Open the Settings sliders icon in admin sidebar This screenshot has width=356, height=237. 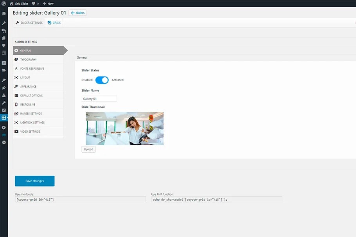click(x=4, y=128)
